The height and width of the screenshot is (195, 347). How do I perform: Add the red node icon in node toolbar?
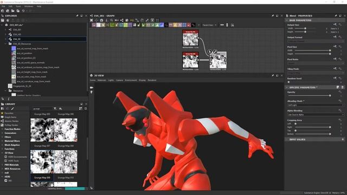point(189,25)
